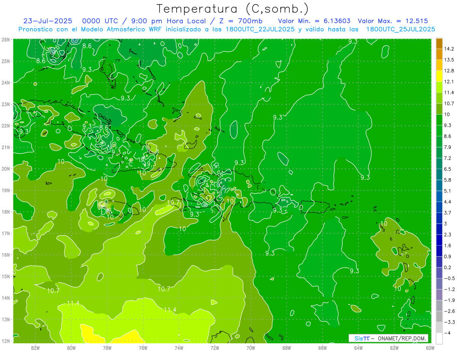The image size is (457, 353).
Task: Click the 'Sistπ' logo text
Action: pos(362,338)
